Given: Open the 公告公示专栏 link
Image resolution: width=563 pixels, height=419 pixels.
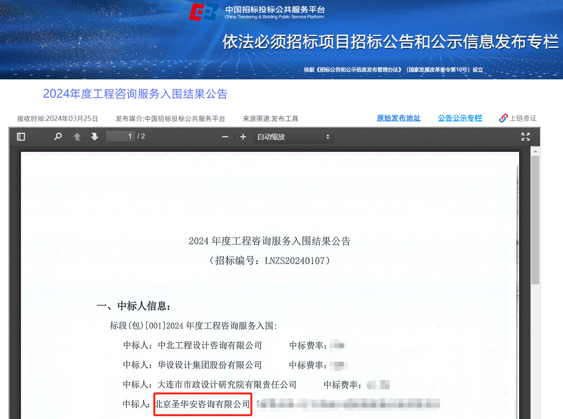Looking at the screenshot, I should coord(460,118).
